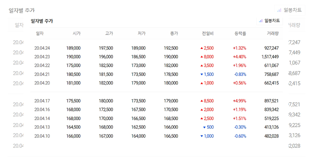The image size is (312, 161).
Task: Click the down change value 500
Action: tap(208, 127)
